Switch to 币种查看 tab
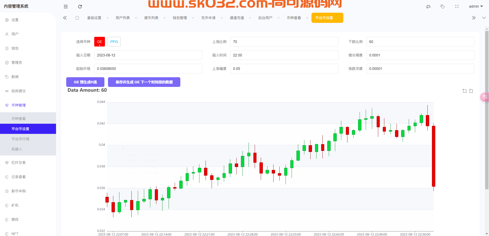This screenshot has width=489, height=236. tap(294, 18)
